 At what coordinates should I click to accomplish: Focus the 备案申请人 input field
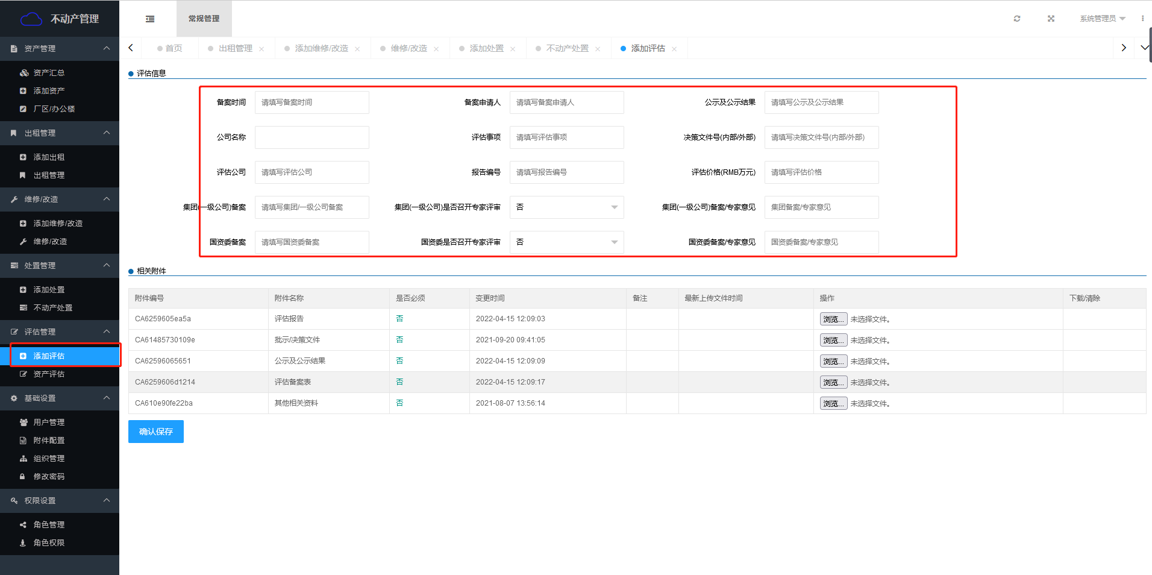point(566,102)
